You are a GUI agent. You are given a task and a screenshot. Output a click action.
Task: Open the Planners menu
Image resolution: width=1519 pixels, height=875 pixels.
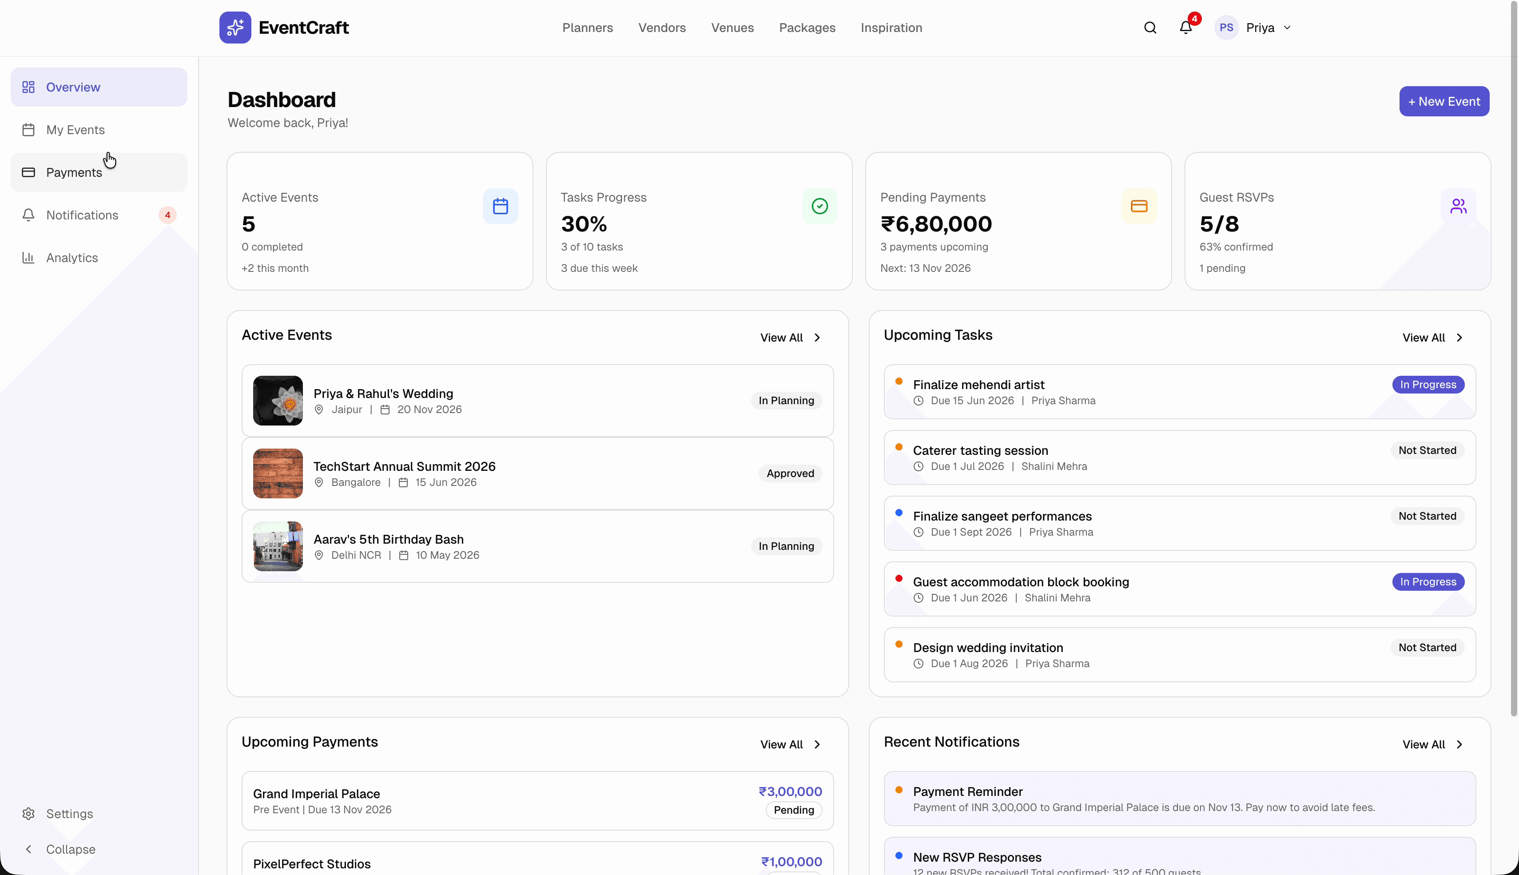(x=587, y=28)
